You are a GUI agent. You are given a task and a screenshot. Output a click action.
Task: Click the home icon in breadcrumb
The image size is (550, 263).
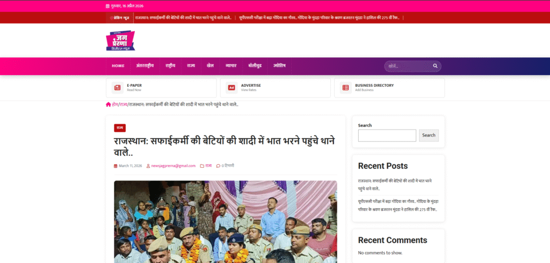pyautogui.click(x=108, y=104)
